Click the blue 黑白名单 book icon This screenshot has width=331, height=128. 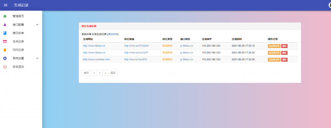[5, 33]
